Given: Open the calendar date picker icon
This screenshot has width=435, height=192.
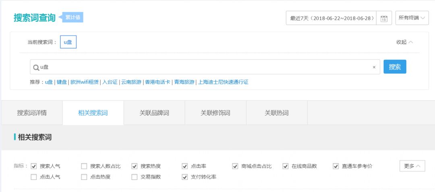Looking at the screenshot, I should (384, 18).
